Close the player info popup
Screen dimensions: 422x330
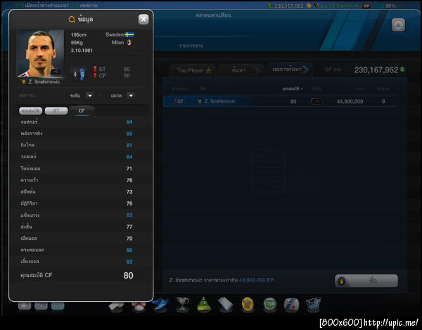[143, 20]
